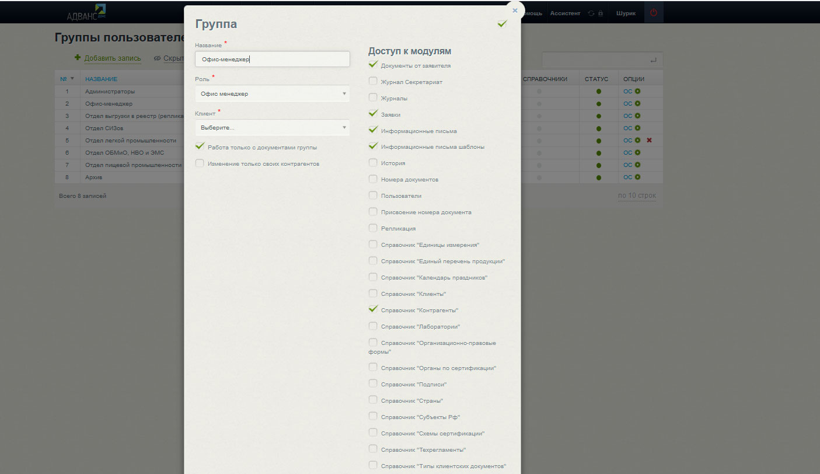Click the red power logout icon
The height and width of the screenshot is (474, 820).
coord(653,13)
